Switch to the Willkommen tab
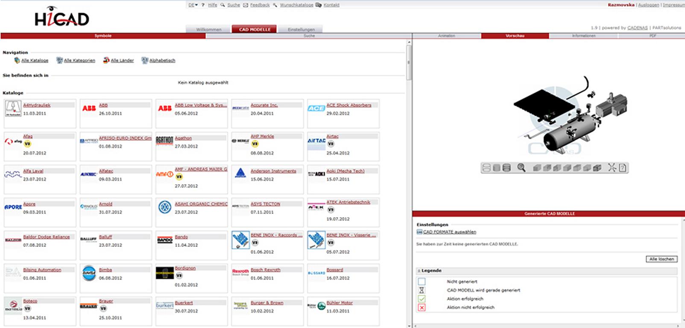This screenshot has height=328, width=685. tap(209, 29)
